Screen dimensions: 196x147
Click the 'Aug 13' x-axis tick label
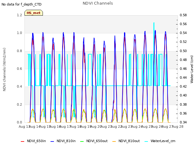(24, 126)
